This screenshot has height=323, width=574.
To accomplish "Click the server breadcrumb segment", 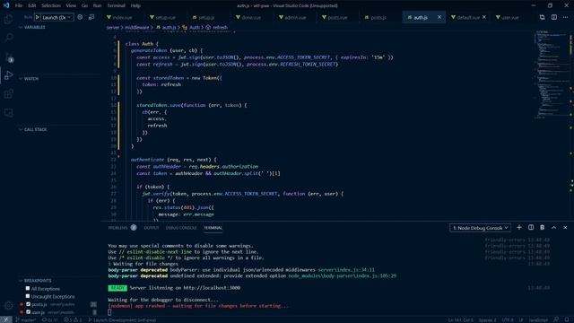I will coord(113,27).
